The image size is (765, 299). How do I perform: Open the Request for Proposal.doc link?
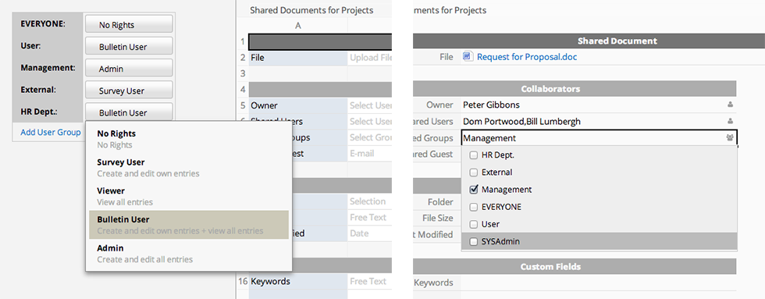527,57
